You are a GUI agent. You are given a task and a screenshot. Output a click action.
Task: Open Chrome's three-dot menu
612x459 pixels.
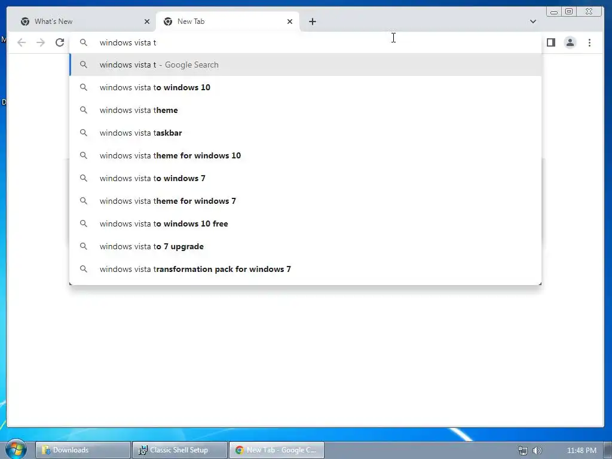point(589,42)
